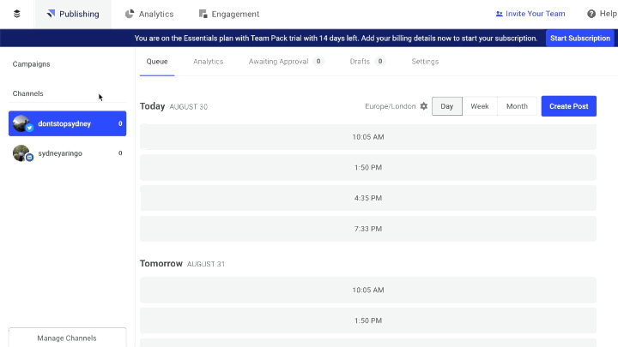The height and width of the screenshot is (347, 618).
Task: Switch to Month view
Action: pos(517,106)
